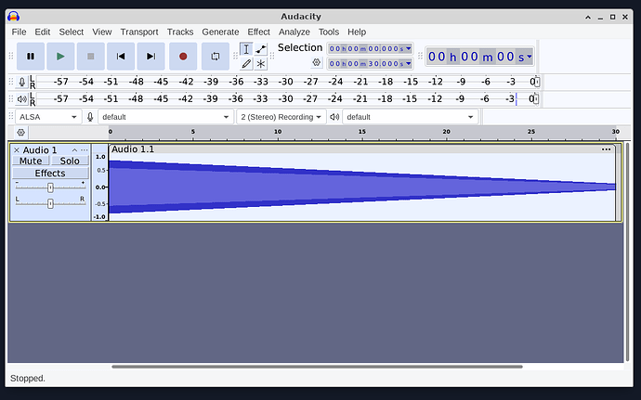Mute the Audio 1 track
This screenshot has height=400, width=641.
[x=31, y=161]
